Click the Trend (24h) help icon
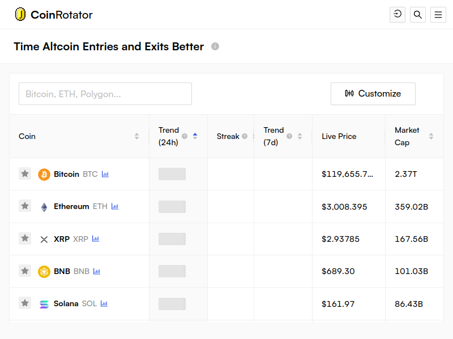Screen dimensions: 453x339 point(185,136)
